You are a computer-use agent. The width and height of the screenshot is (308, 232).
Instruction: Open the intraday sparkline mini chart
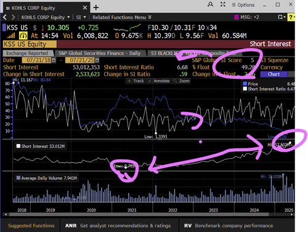tap(128, 28)
